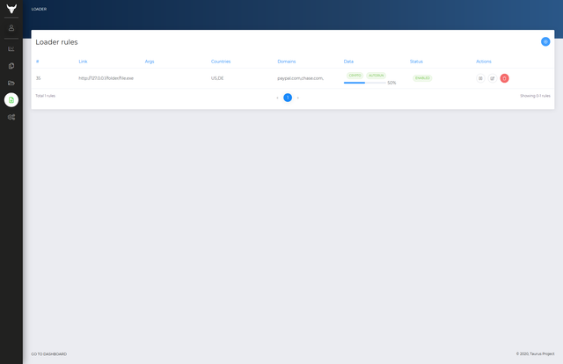Screen dimensions: 563x364
Task: Open the folder sidebar icon
Action: click(x=11, y=83)
